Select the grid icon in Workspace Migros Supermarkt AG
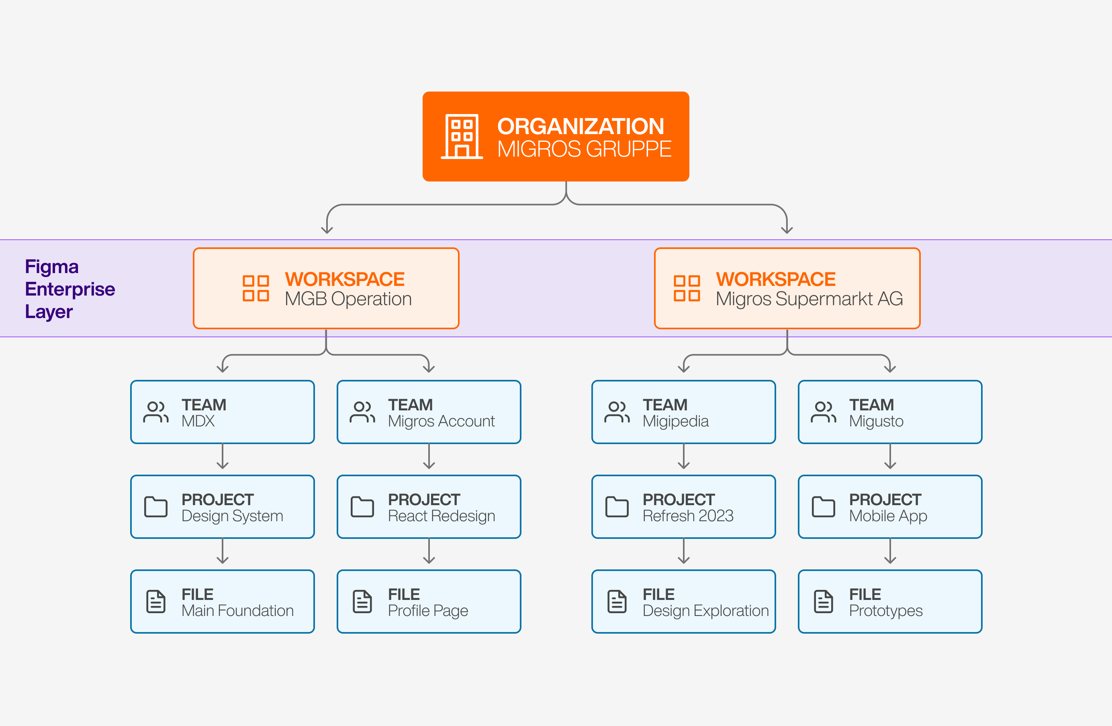 pos(687,288)
